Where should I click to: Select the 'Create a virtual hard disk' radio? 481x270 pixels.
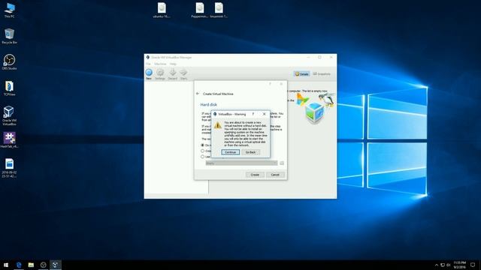click(x=202, y=151)
